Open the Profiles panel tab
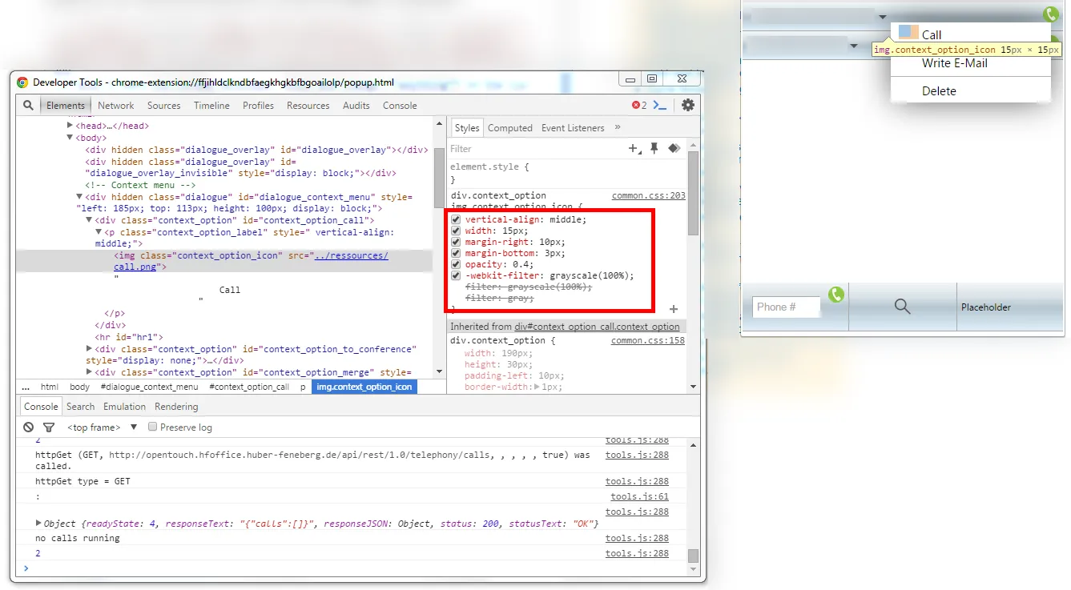This screenshot has height=590, width=1071. (258, 106)
